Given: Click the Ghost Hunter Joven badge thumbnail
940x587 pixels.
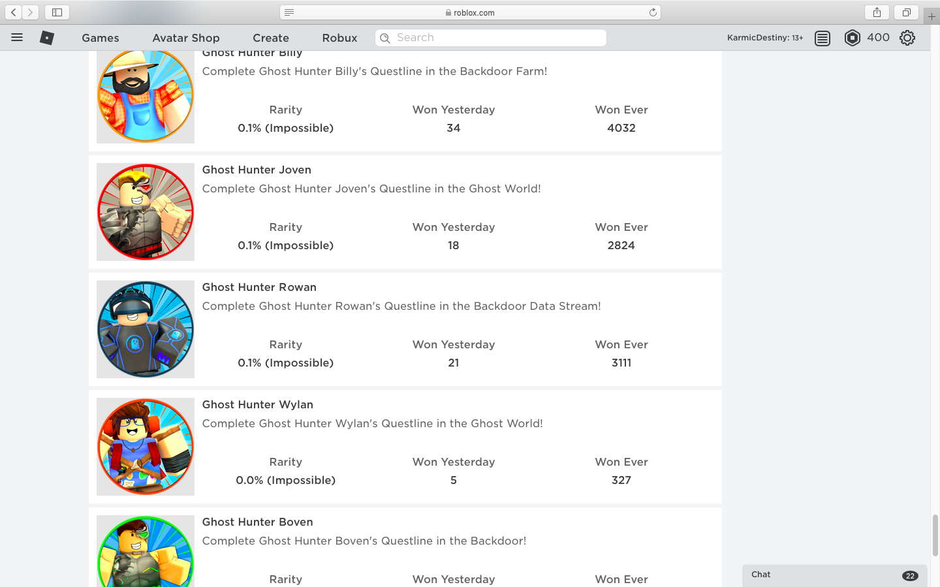Looking at the screenshot, I should pos(146,212).
